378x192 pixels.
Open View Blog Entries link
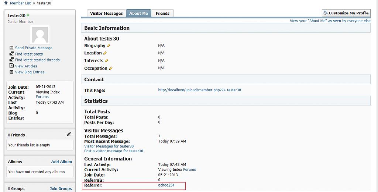30,72
